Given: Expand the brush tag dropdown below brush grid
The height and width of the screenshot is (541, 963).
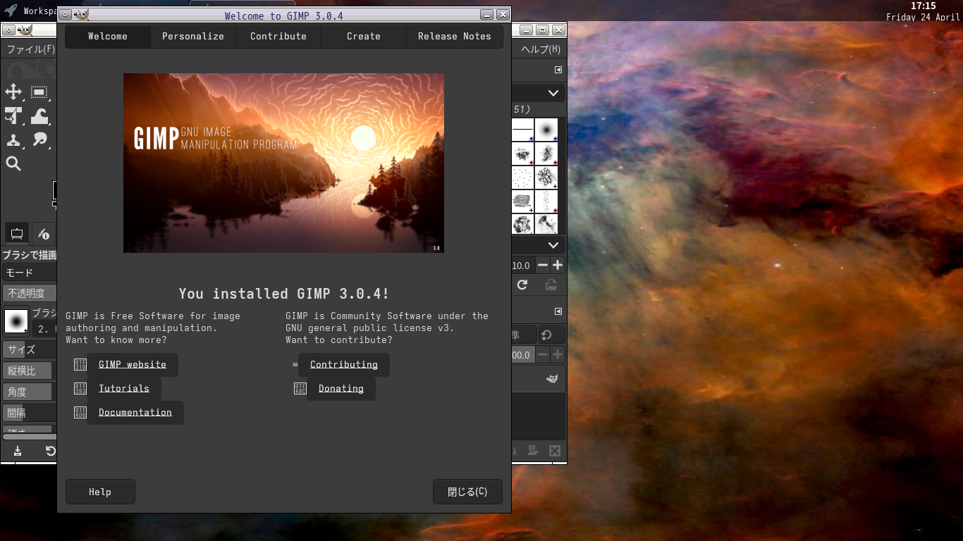Looking at the screenshot, I should 553,245.
